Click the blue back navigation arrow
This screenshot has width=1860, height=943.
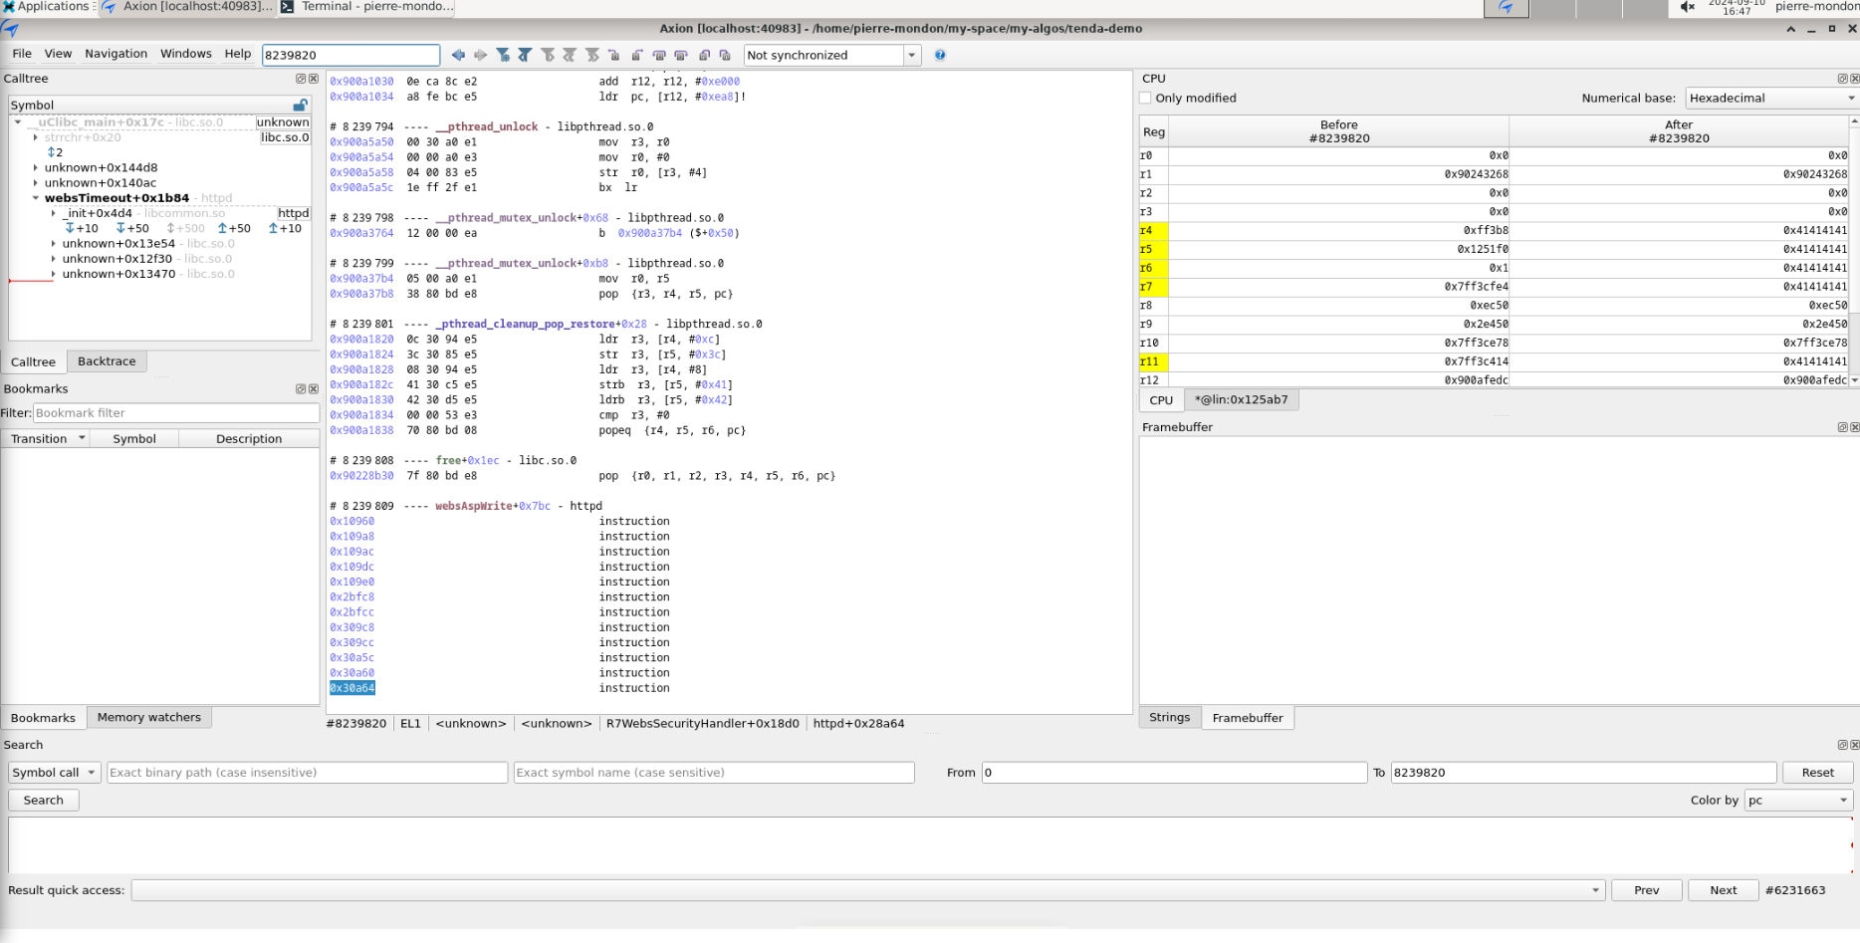click(458, 55)
